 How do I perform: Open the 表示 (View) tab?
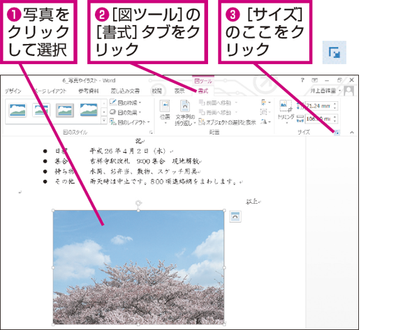point(179,91)
